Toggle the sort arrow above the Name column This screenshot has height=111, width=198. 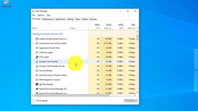click(49, 24)
